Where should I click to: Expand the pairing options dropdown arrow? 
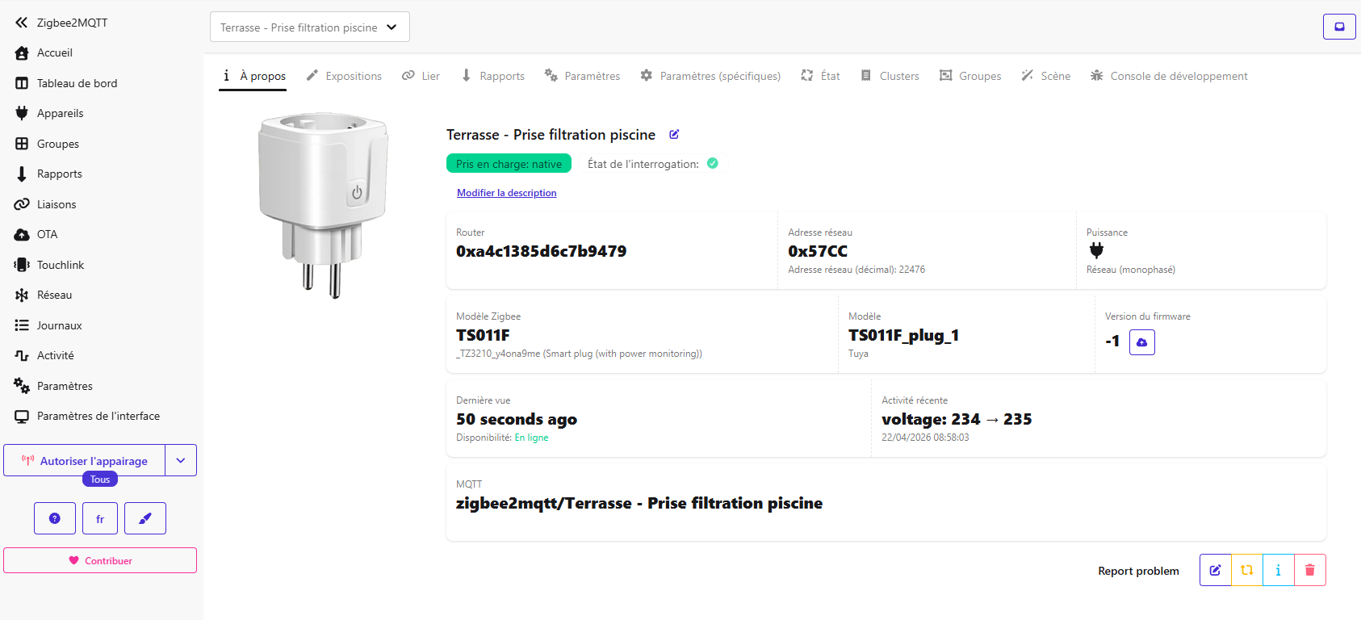(181, 460)
